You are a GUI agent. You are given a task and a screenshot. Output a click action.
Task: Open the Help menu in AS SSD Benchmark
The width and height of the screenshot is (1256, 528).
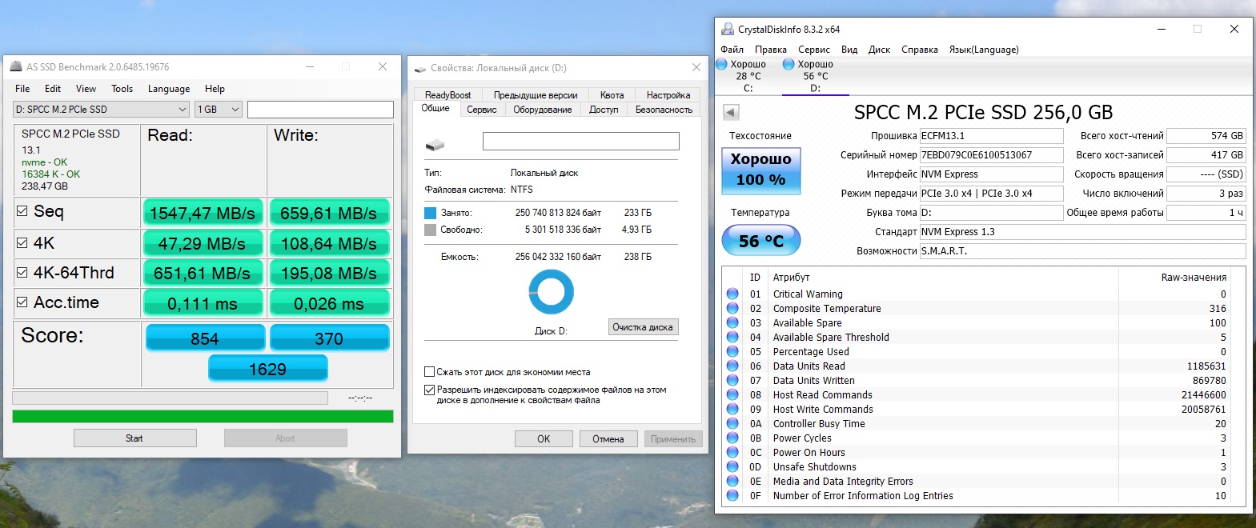(215, 89)
